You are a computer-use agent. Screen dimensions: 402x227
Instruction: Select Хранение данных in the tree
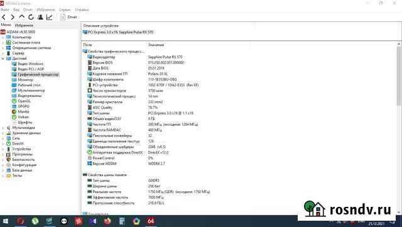click(26, 133)
